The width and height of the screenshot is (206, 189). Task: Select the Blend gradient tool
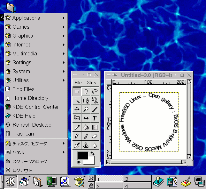point(95,127)
